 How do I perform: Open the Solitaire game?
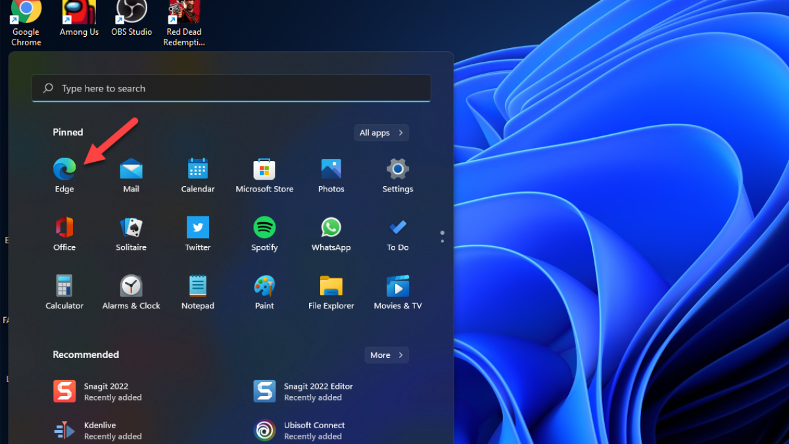[131, 234]
